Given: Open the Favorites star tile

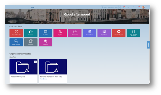Looking at the screenshot, I should [45, 42].
